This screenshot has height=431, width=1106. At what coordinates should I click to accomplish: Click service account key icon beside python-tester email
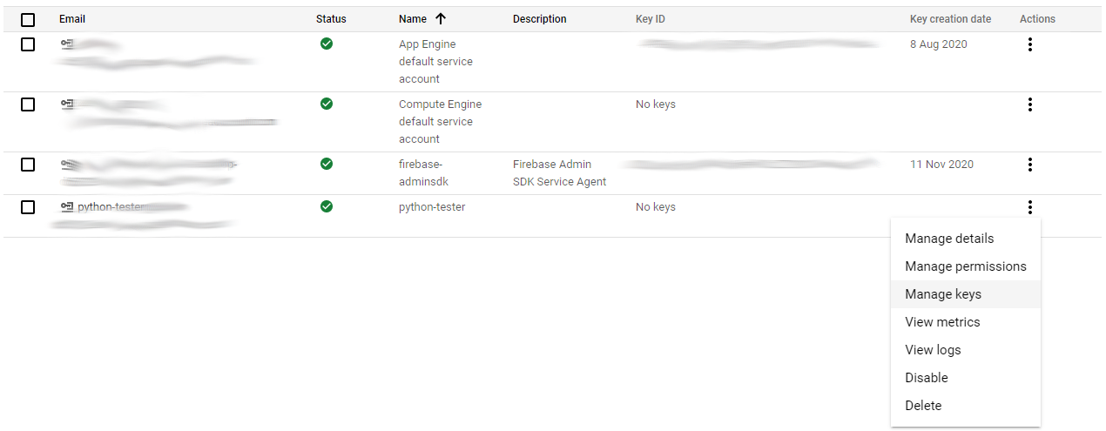(x=67, y=206)
